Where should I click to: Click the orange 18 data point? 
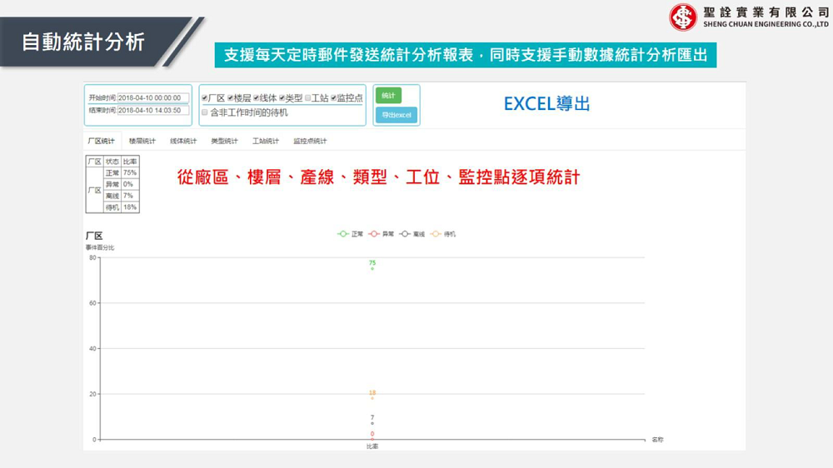click(x=372, y=398)
